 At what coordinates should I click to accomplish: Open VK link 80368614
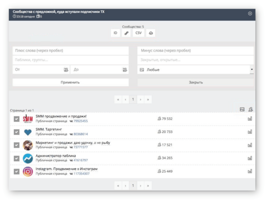[81, 134]
